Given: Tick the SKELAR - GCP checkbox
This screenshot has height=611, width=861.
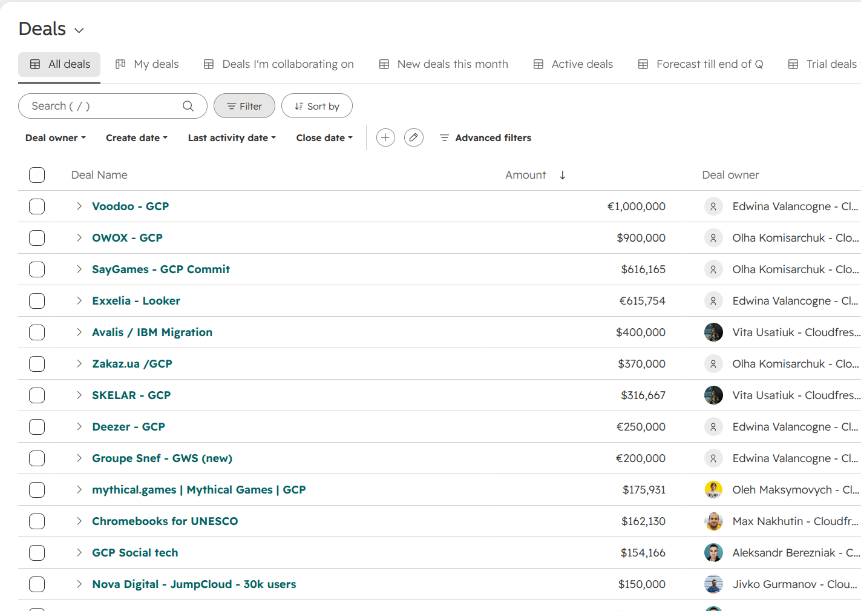Looking at the screenshot, I should 37,395.
